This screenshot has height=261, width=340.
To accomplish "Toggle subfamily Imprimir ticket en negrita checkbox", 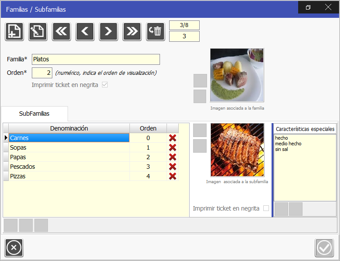I will click(266, 208).
